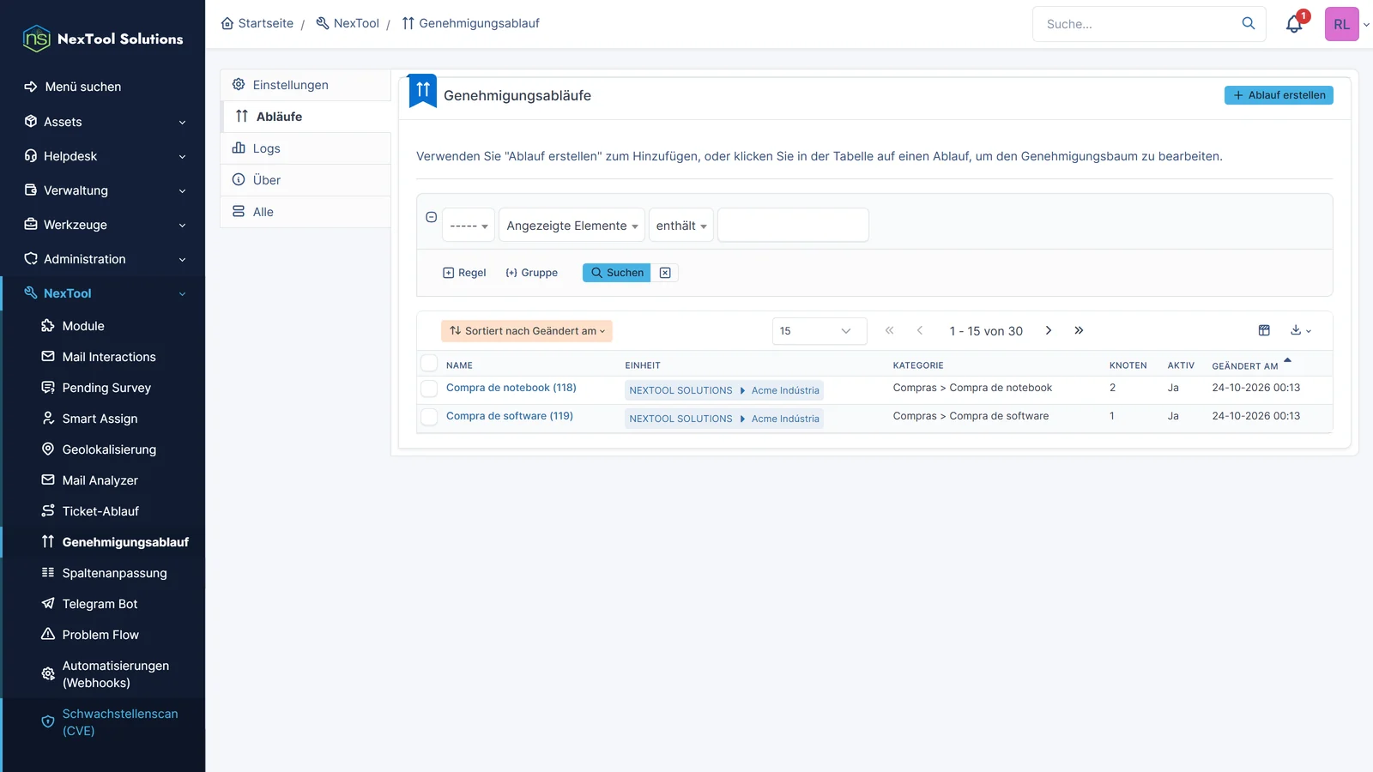Click the 'Ablauf erstellen' button
Image resolution: width=1373 pixels, height=772 pixels.
pyautogui.click(x=1279, y=95)
